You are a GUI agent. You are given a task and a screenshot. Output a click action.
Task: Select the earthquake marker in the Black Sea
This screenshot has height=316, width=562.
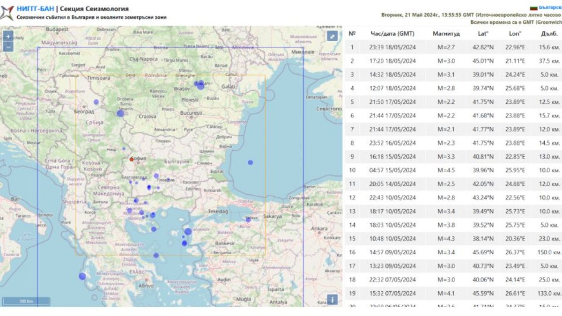pyautogui.click(x=251, y=162)
